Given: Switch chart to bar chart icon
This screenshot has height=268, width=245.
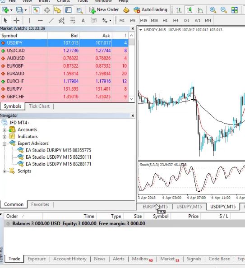Looking at the screenshot, I should 179,10.
